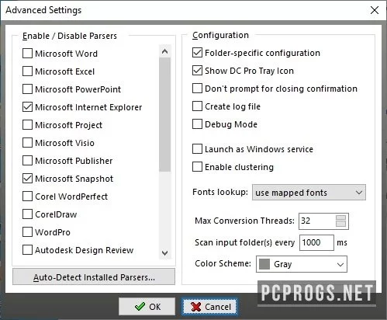Click the red X Cancel button

tap(209, 307)
